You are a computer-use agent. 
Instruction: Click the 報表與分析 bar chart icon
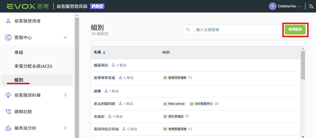8,128
